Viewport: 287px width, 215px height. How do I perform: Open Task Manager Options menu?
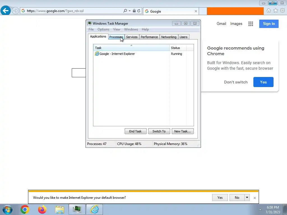coord(103,29)
